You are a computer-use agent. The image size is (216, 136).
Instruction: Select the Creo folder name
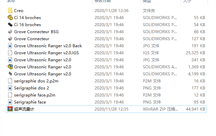[x=19, y=11]
